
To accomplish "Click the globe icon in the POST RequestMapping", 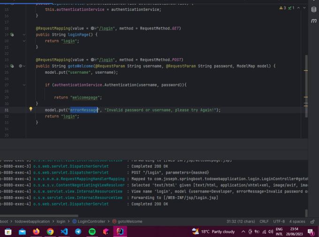I will (x=92, y=60).
